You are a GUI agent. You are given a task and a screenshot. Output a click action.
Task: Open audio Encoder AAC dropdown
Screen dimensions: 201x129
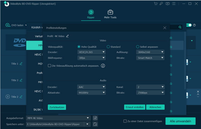(91, 87)
